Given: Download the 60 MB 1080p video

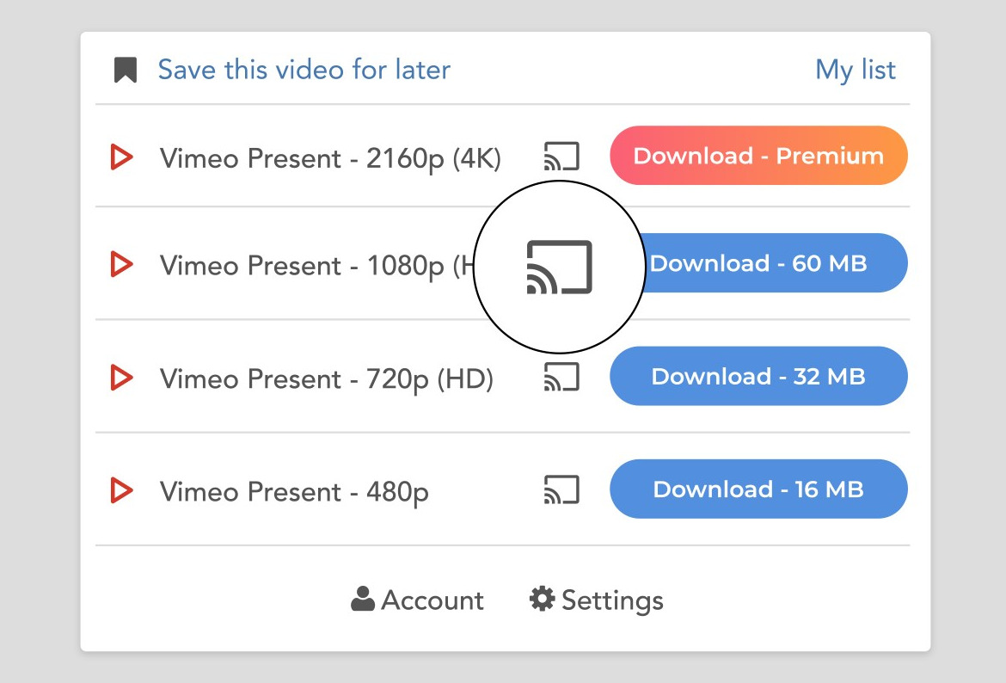Looking at the screenshot, I should point(770,263).
